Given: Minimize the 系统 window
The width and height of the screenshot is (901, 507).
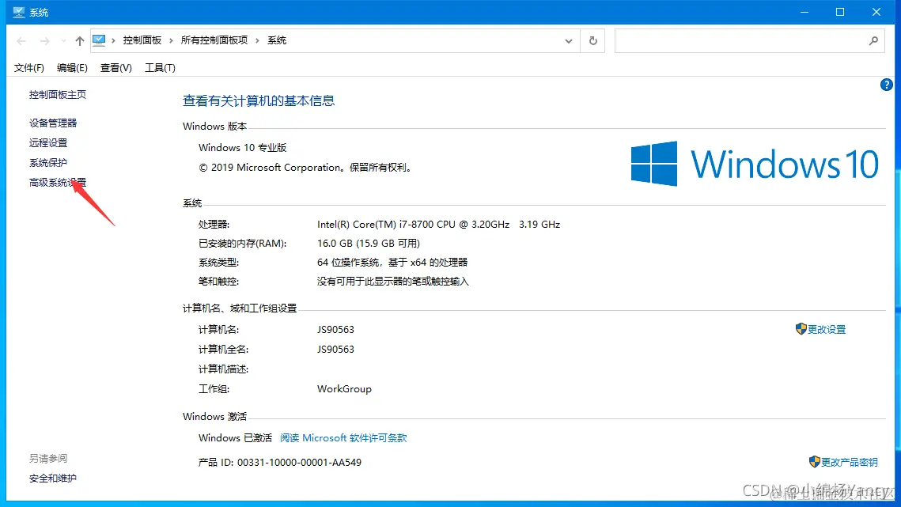Looking at the screenshot, I should click(x=804, y=12).
